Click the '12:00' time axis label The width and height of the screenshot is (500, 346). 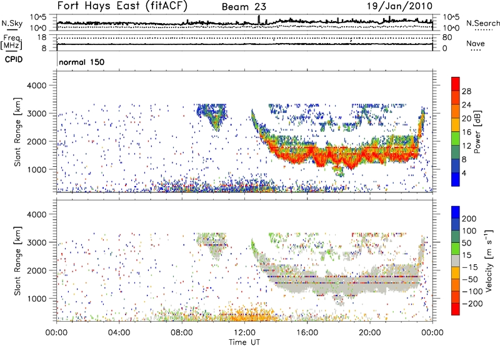(x=244, y=333)
